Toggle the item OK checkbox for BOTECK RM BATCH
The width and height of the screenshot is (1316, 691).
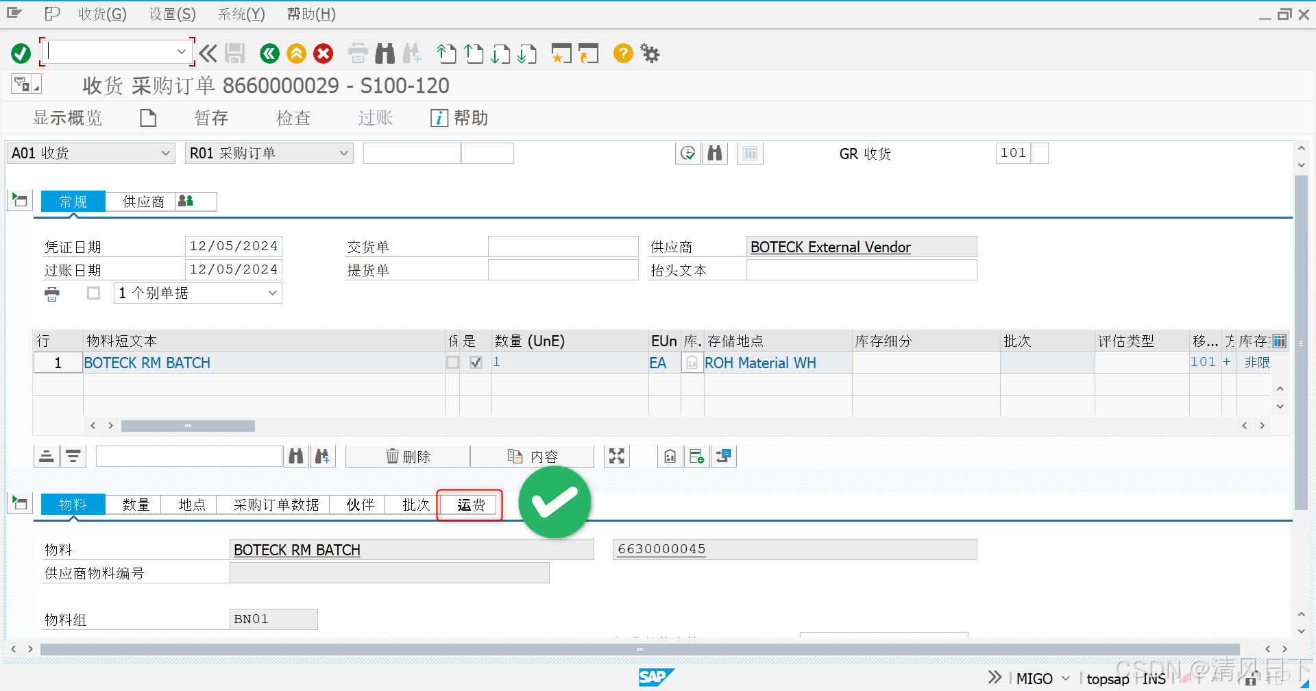(476, 363)
